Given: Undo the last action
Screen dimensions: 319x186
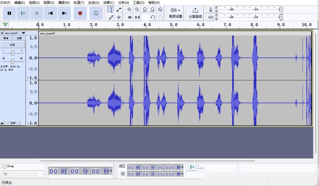Looking at the screenshot, I should [153, 17].
